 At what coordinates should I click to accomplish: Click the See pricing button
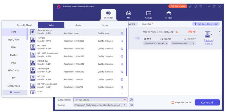[178, 6]
